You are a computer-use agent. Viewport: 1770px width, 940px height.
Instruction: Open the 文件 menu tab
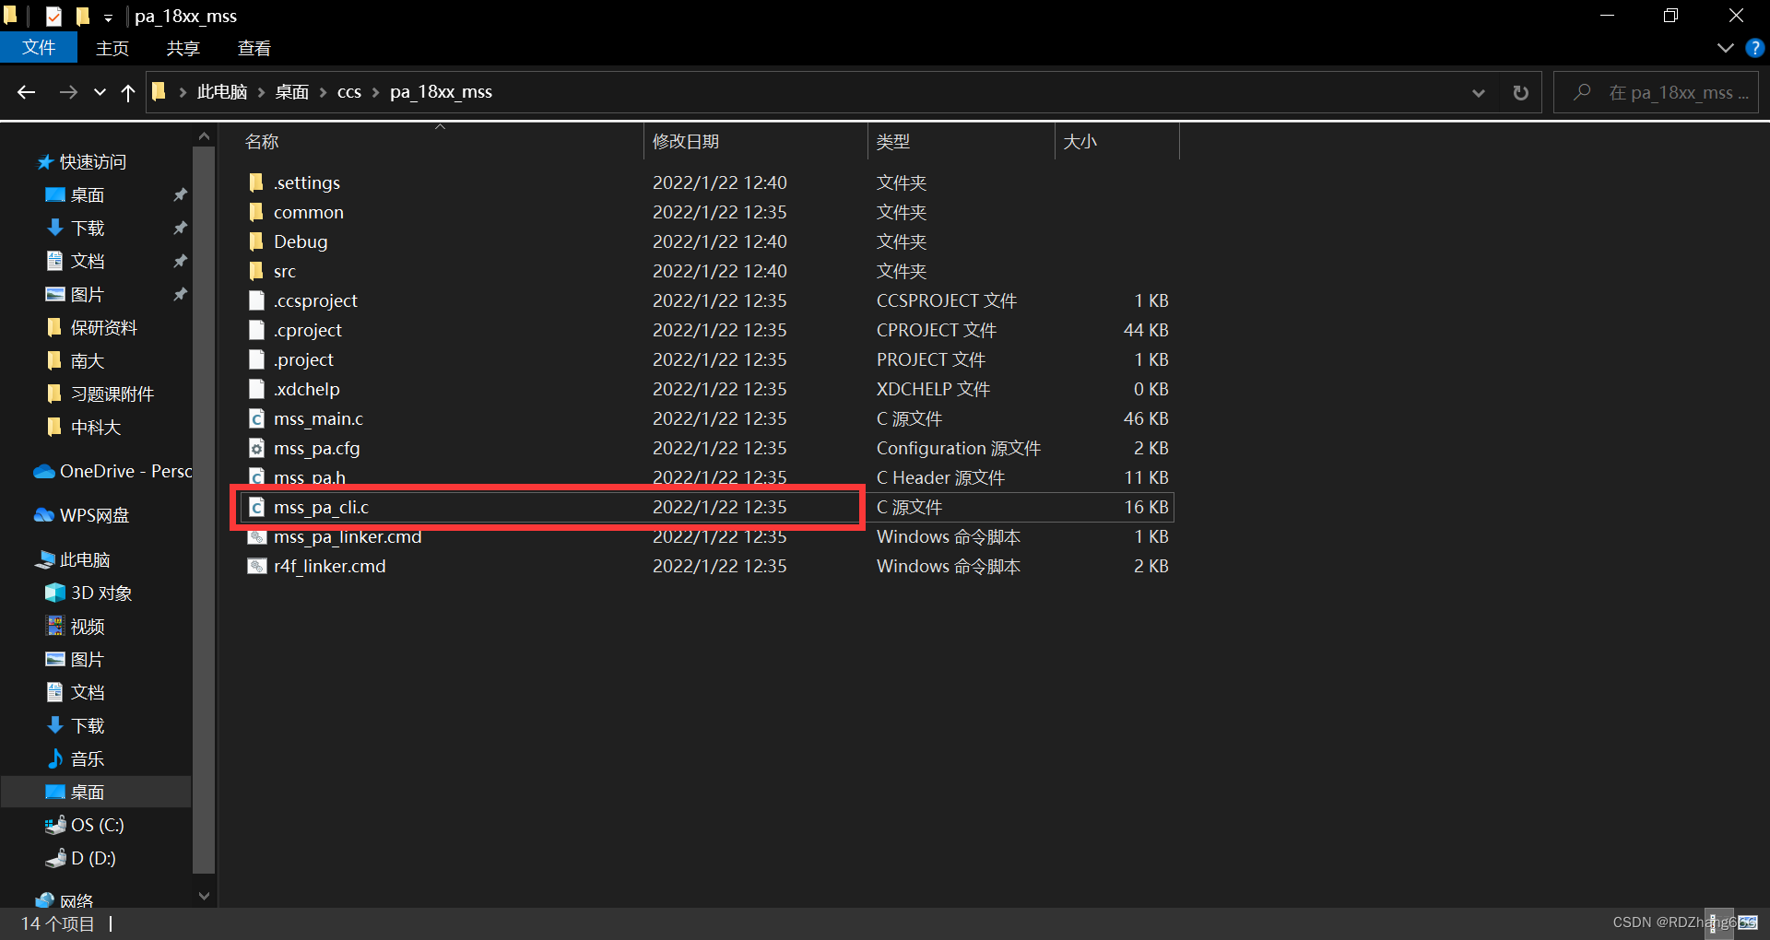pyautogui.click(x=39, y=48)
